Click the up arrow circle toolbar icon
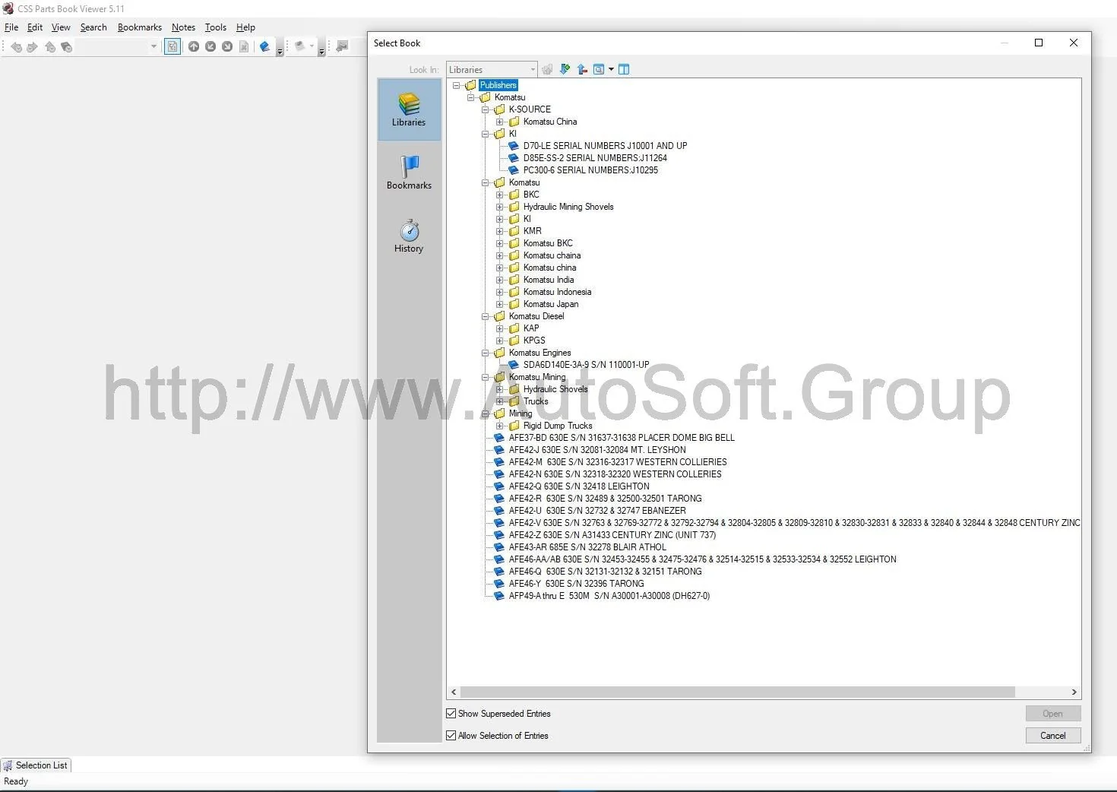 click(x=194, y=47)
